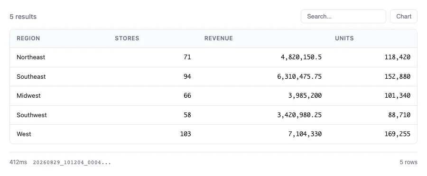This screenshot has height=176, width=427.
Task: Click units cell 152,880
Action: 398,76
